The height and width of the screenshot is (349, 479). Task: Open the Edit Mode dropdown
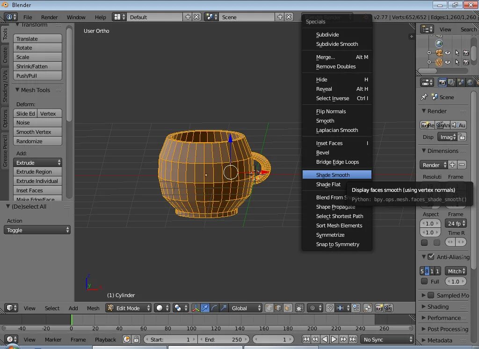[128, 308]
